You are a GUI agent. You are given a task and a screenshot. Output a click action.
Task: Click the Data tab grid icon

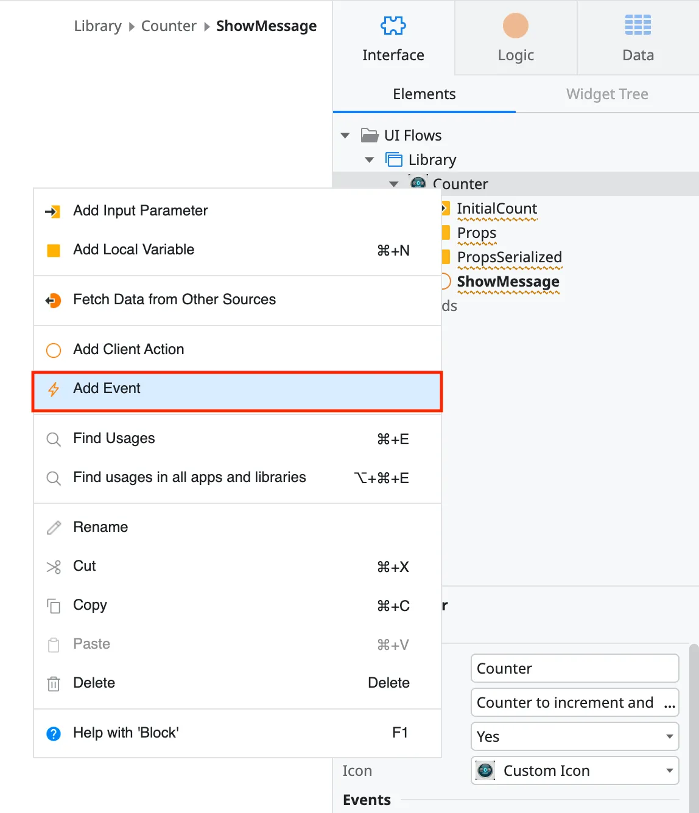(638, 26)
